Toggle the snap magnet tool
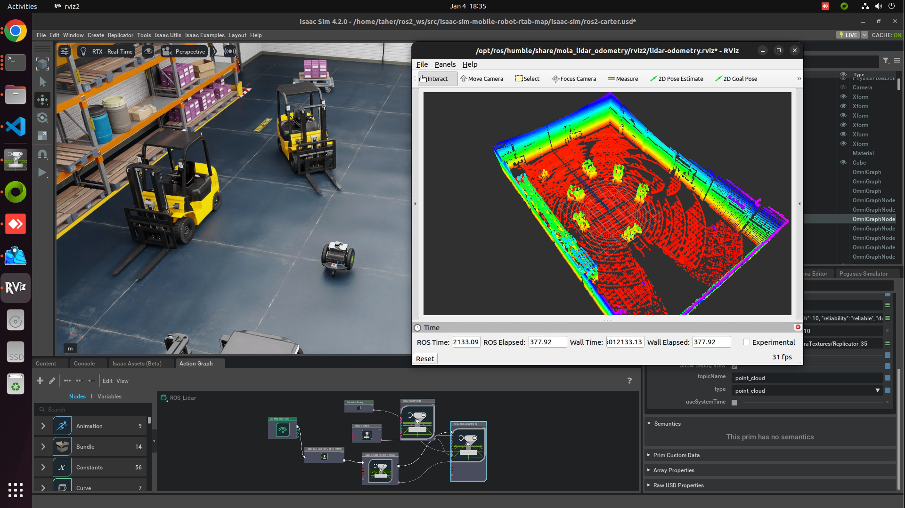Image resolution: width=905 pixels, height=508 pixels. pyautogui.click(x=42, y=154)
